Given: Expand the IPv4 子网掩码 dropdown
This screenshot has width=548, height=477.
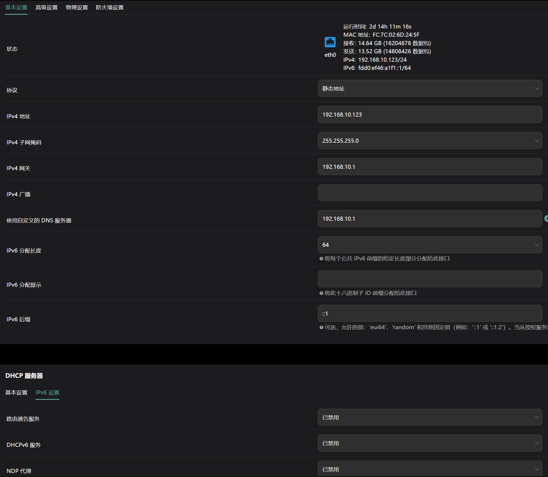Looking at the screenshot, I should pyautogui.click(x=430, y=141).
